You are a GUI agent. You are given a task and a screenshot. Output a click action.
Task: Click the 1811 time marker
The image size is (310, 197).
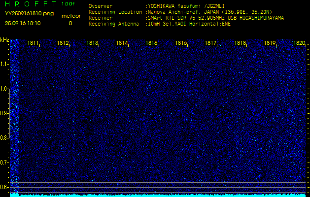point(34,43)
